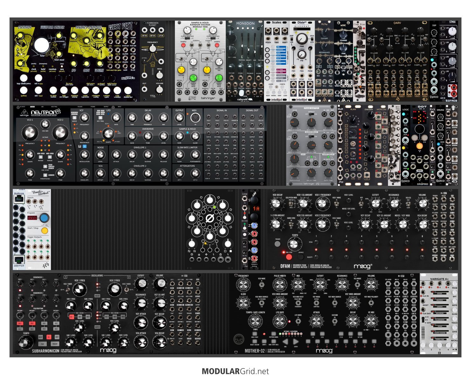Toggle DFAM SEQ PITCH MOD switch
The height and width of the screenshot is (378, 471).
pyautogui.click(x=291, y=204)
